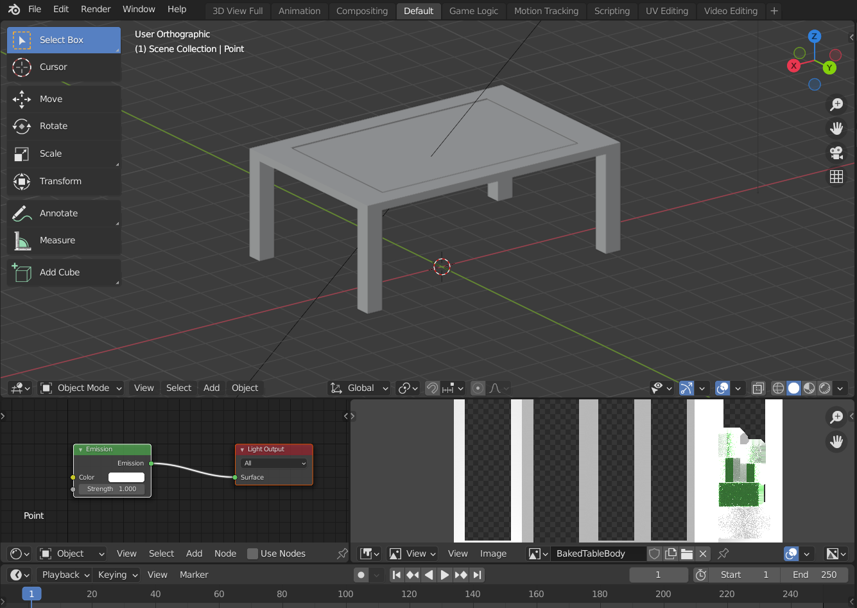
Task: Pin the image in image editor
Action: click(x=723, y=553)
